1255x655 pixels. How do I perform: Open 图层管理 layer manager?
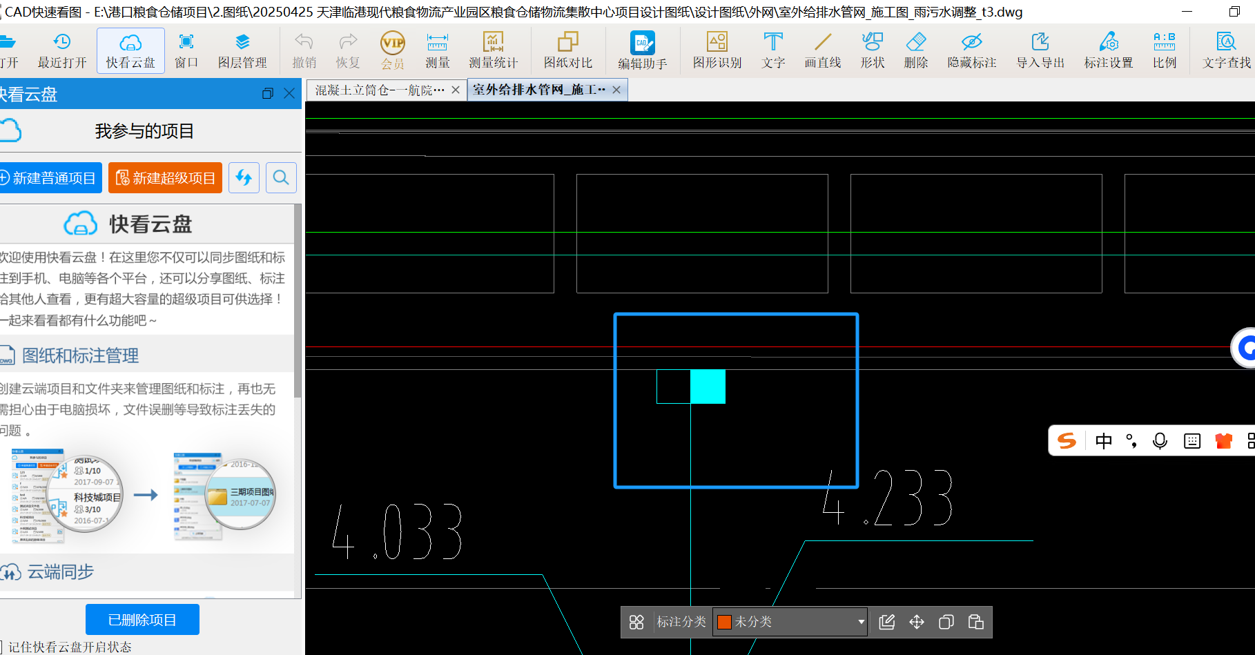242,50
